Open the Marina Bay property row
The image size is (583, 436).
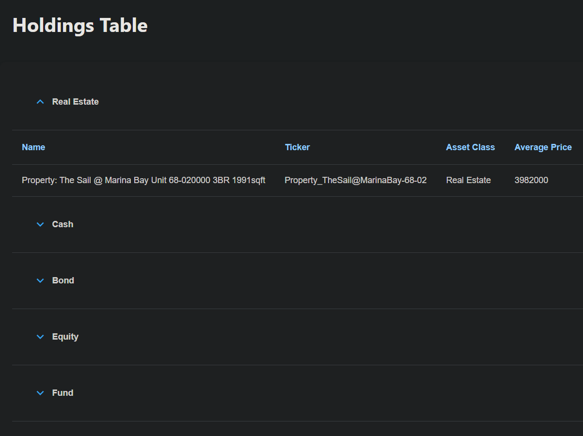tap(143, 180)
